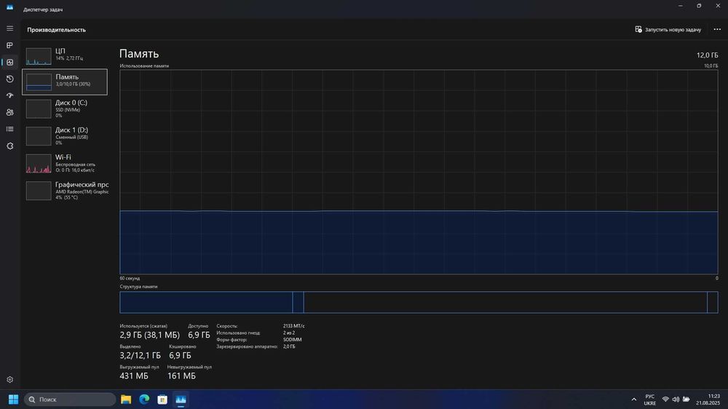Open the Services page icon
Screen dimensions: 728x409
(9, 146)
